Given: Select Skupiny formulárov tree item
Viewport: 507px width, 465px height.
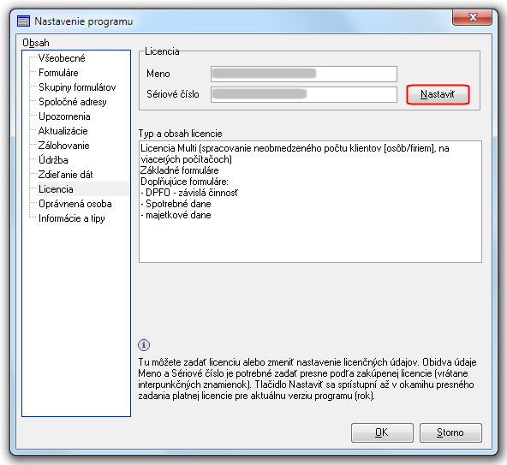Looking at the screenshot, I should coord(77,87).
